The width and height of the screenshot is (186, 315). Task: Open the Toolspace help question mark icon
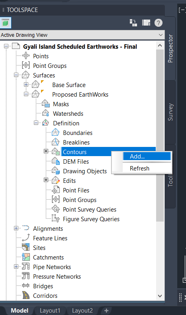point(159,23)
